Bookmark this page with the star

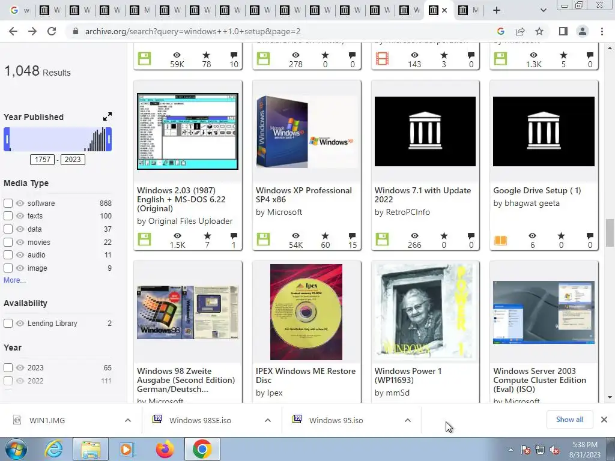click(x=539, y=31)
